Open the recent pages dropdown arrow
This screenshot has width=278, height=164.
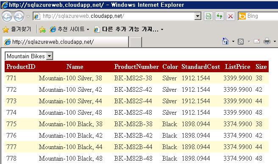tap(28, 16)
